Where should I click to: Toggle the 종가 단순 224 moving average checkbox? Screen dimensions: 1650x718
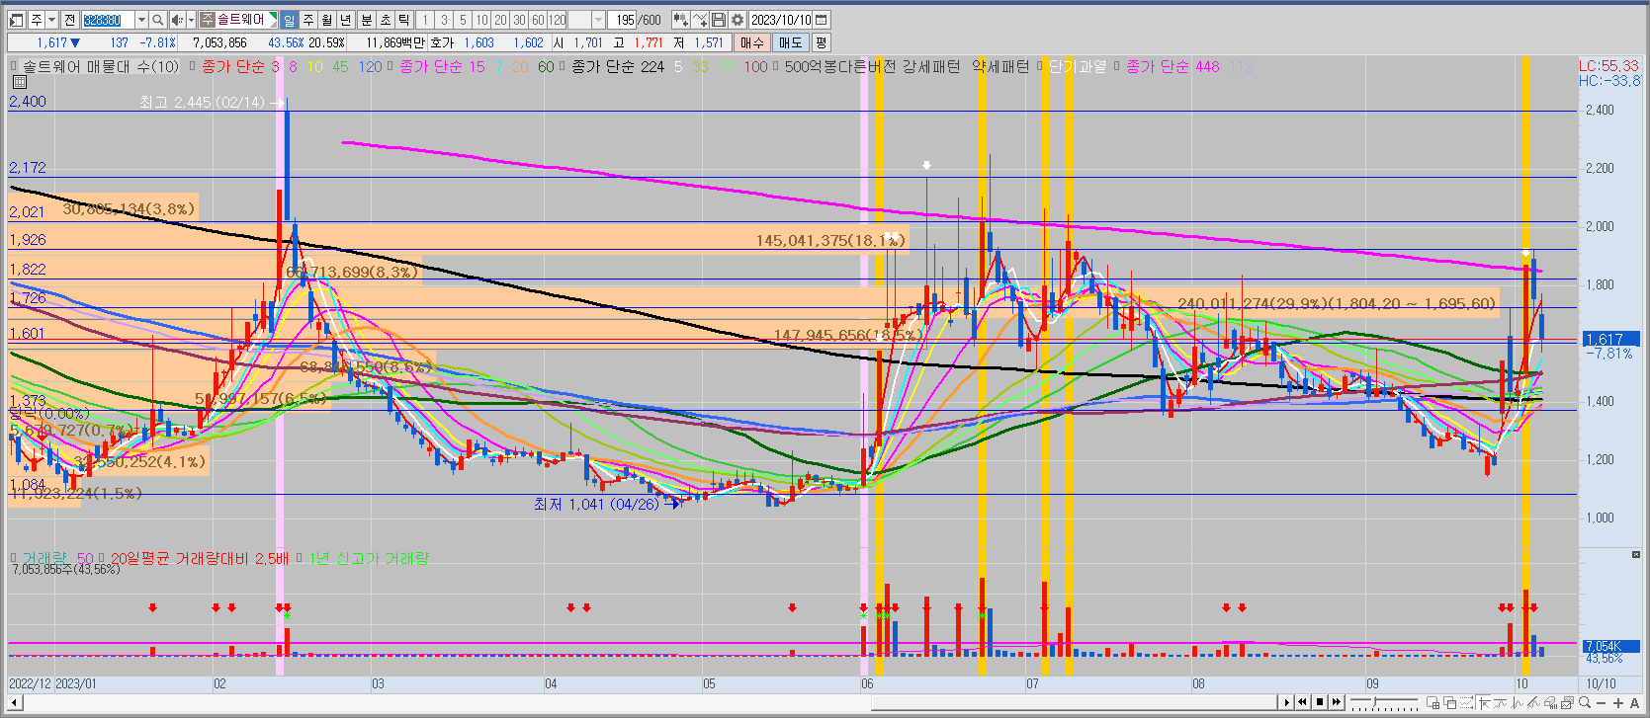coord(563,66)
